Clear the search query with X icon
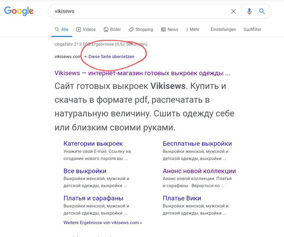Image resolution: width=284 pixels, height=237 pixels. (x=233, y=11)
